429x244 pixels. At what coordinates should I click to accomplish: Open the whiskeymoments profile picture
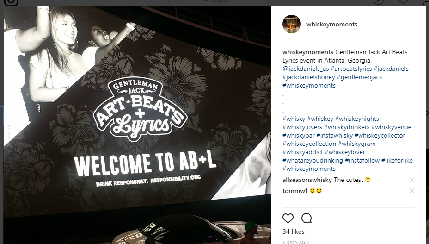click(292, 24)
